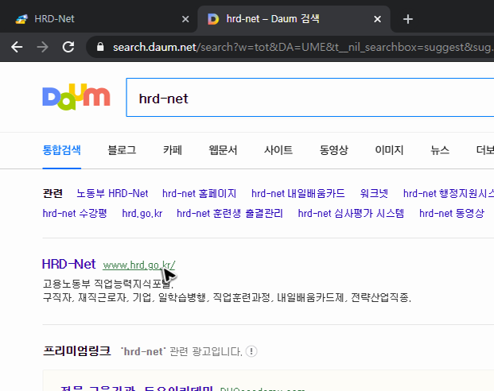Viewport: 494px width, 391px height.
Task: Select the 통합검색 tab
Action: (x=62, y=150)
